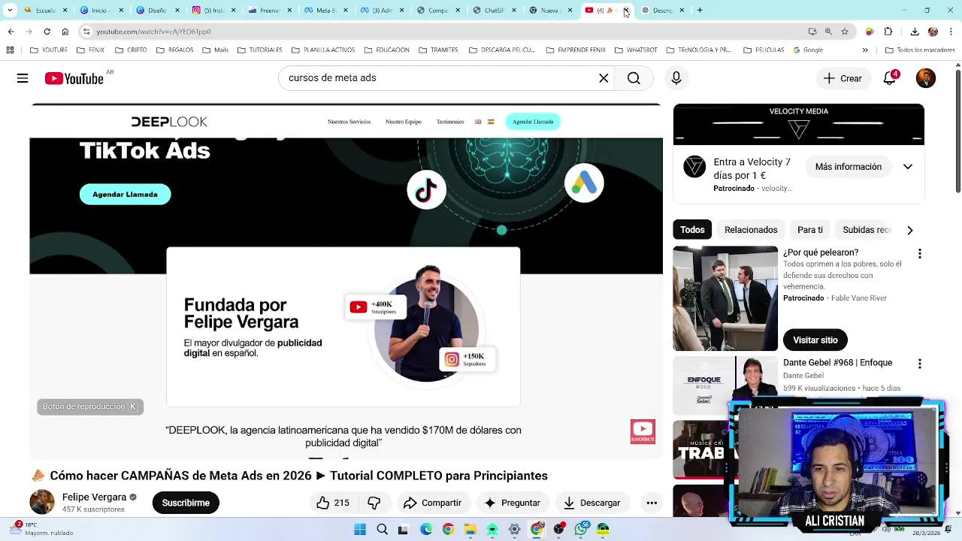Open options for ¿Por qué pelearon? ad
The width and height of the screenshot is (962, 541).
919,254
